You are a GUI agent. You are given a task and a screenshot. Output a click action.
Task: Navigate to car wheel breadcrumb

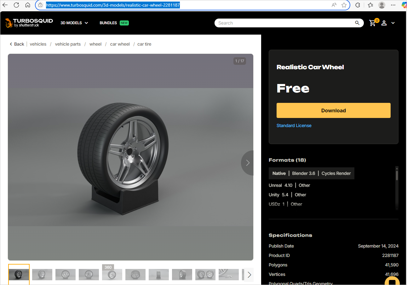[120, 44]
